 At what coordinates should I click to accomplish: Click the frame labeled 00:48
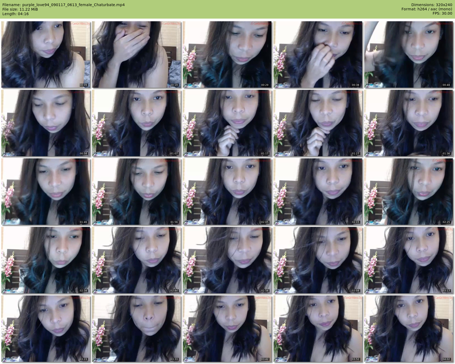coord(409,54)
